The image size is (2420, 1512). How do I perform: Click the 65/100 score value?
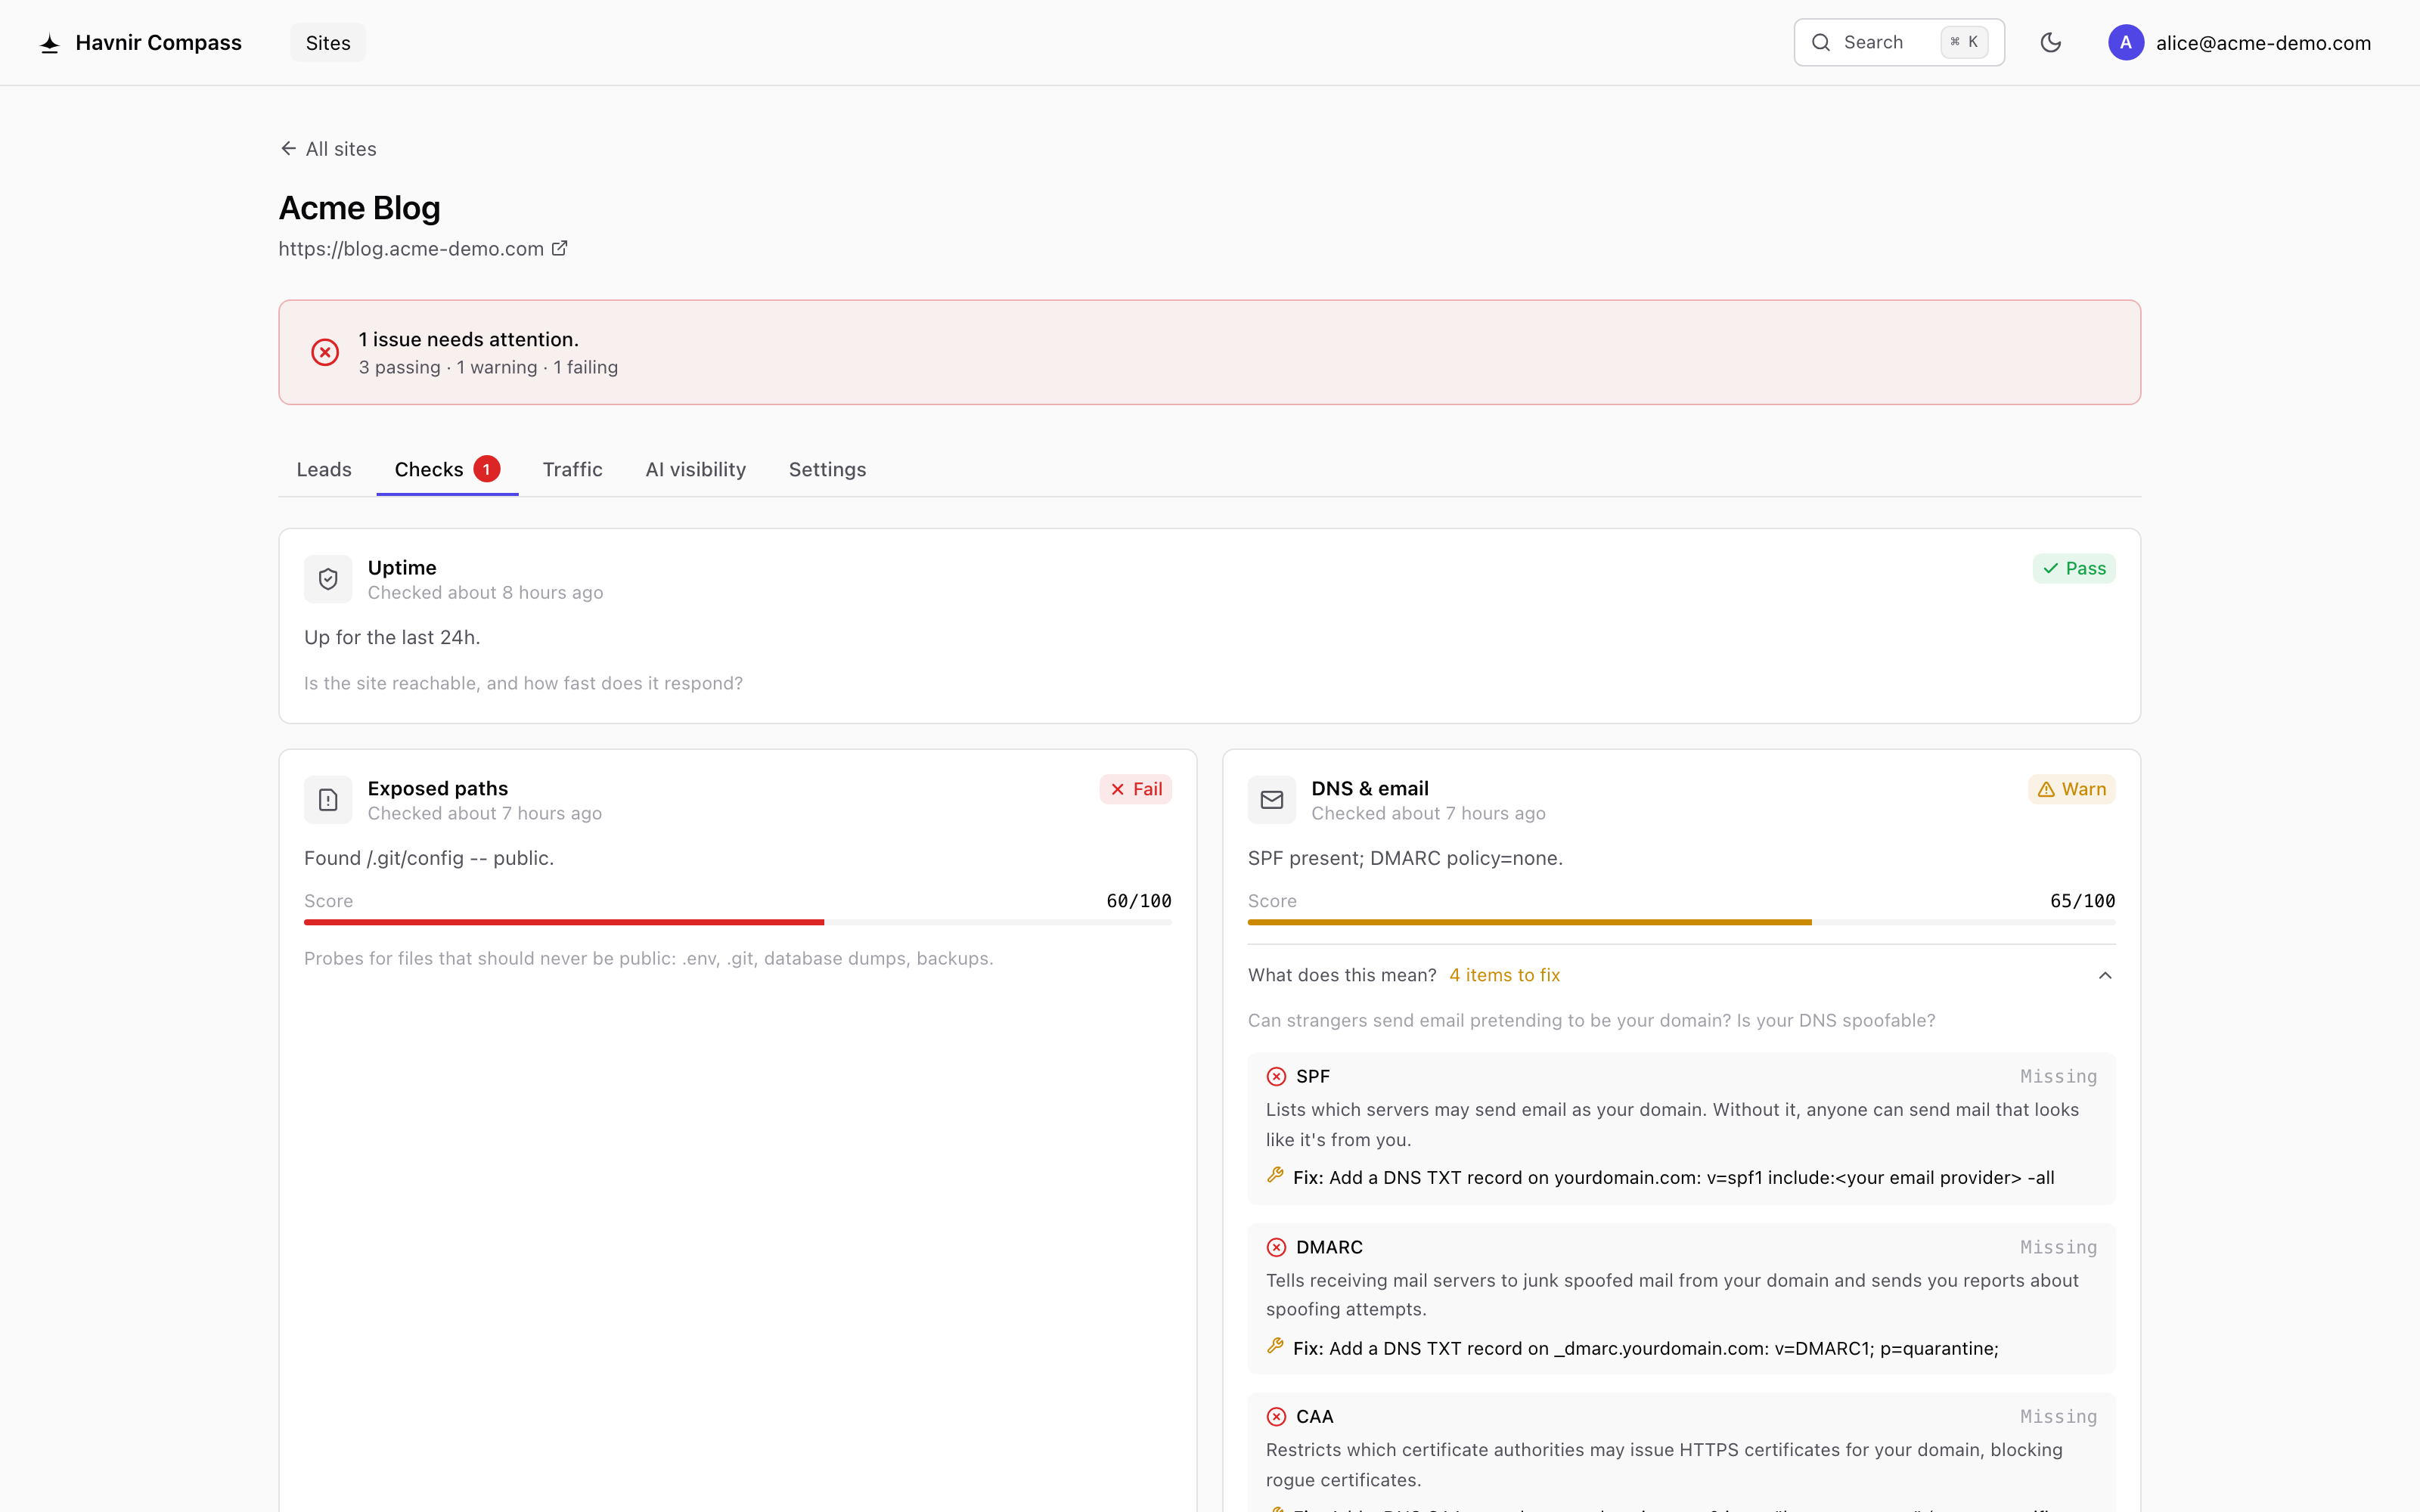tap(2083, 901)
